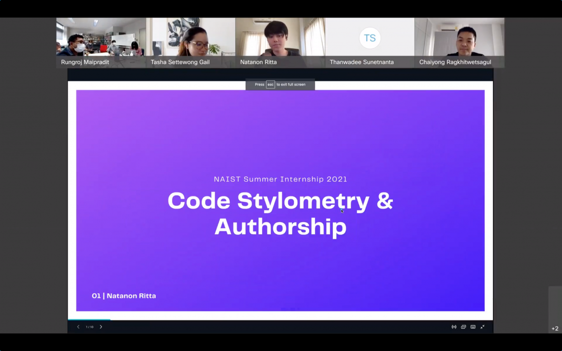Exit full screen with the collapse arrows icon
Screen dimensions: 562x351
[x=483, y=327]
